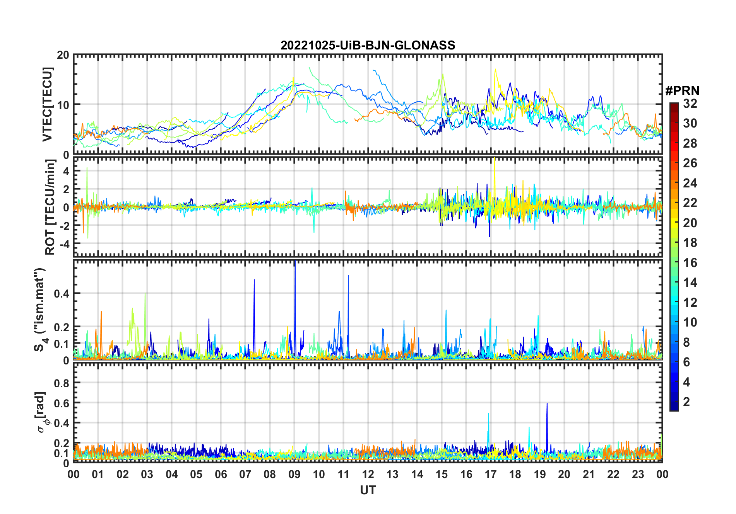Click colorbar tick label 28
The image size is (736, 514).
[690, 143]
